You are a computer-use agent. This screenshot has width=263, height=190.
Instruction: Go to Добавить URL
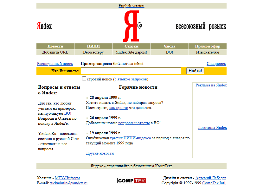point(55,52)
